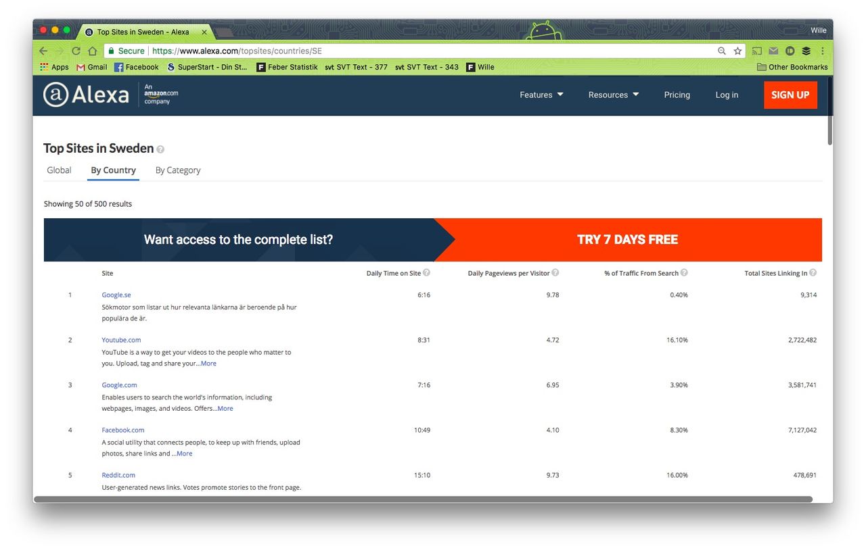
Task: Open the Other Bookmarks folder
Action: (792, 67)
